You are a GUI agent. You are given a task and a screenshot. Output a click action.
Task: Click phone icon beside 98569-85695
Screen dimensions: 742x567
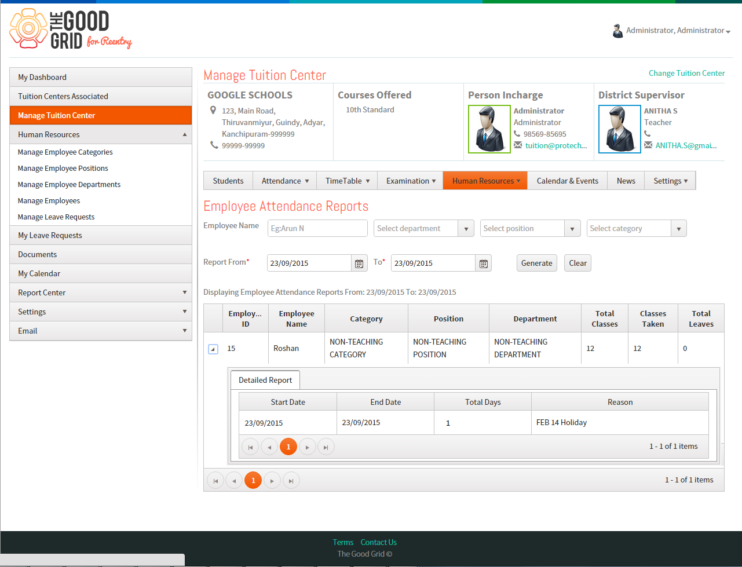coord(517,134)
